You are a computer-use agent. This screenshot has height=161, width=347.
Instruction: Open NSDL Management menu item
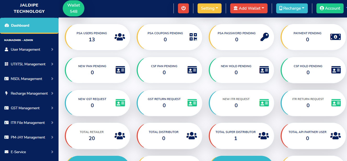(x=29, y=79)
